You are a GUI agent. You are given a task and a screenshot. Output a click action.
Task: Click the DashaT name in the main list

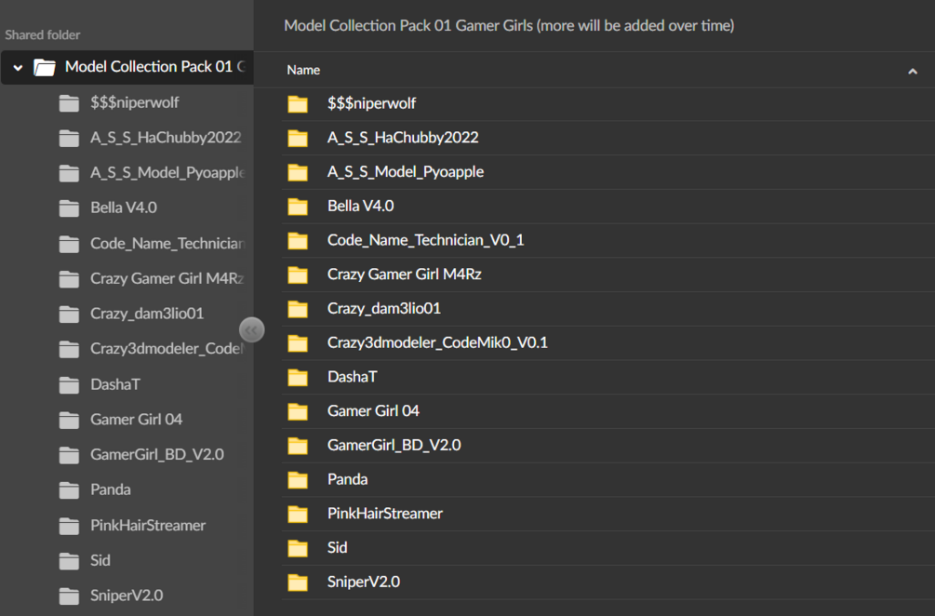point(352,377)
